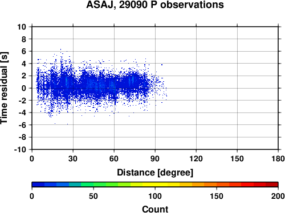The height and width of the screenshot is (213, 285).
Task: Click the dark red end of the colorbar
Action: click(x=272, y=185)
